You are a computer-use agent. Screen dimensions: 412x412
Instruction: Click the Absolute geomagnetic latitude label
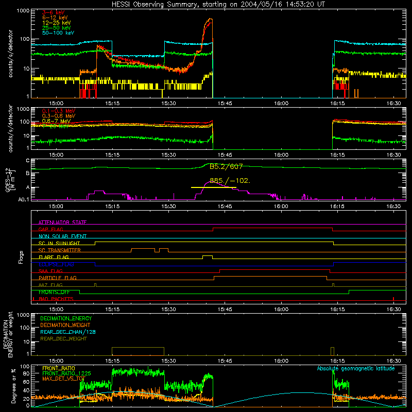pyautogui.click(x=356, y=368)
